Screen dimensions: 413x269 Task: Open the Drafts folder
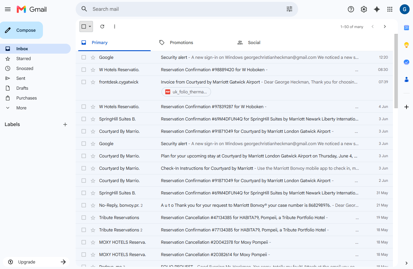click(x=35, y=88)
